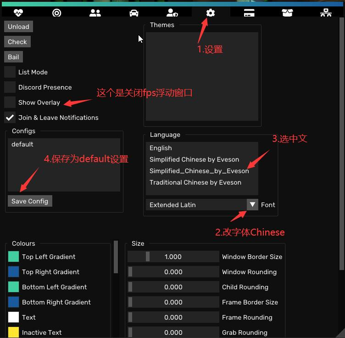This screenshot has width=345, height=338.
Task: Open the players group tab icon
Action: (x=95, y=13)
